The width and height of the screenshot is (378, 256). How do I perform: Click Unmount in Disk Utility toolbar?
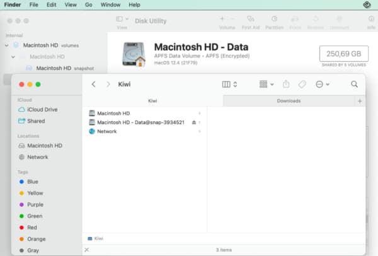click(339, 23)
